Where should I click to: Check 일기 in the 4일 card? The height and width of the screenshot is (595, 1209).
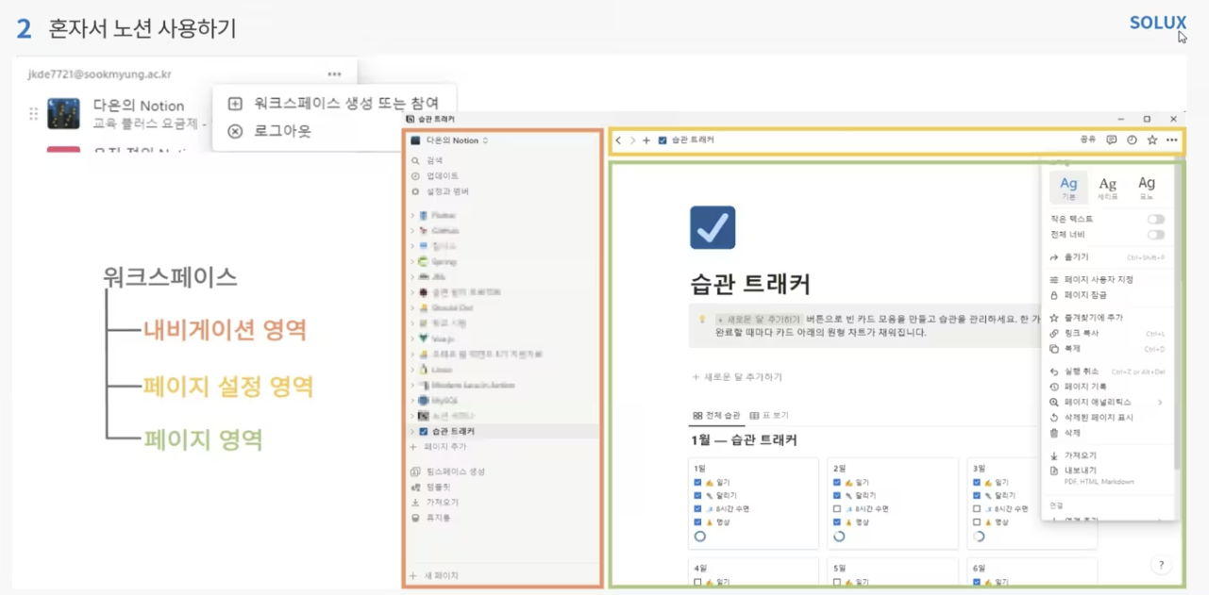(697, 583)
